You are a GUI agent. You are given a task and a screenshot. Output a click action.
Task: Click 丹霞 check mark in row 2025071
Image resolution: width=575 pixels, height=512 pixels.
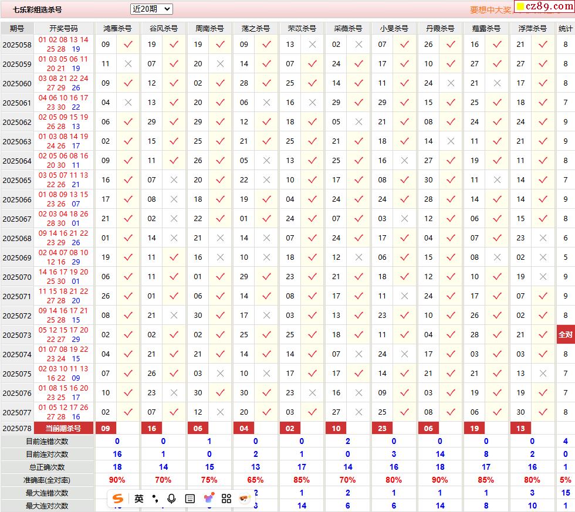click(451, 296)
